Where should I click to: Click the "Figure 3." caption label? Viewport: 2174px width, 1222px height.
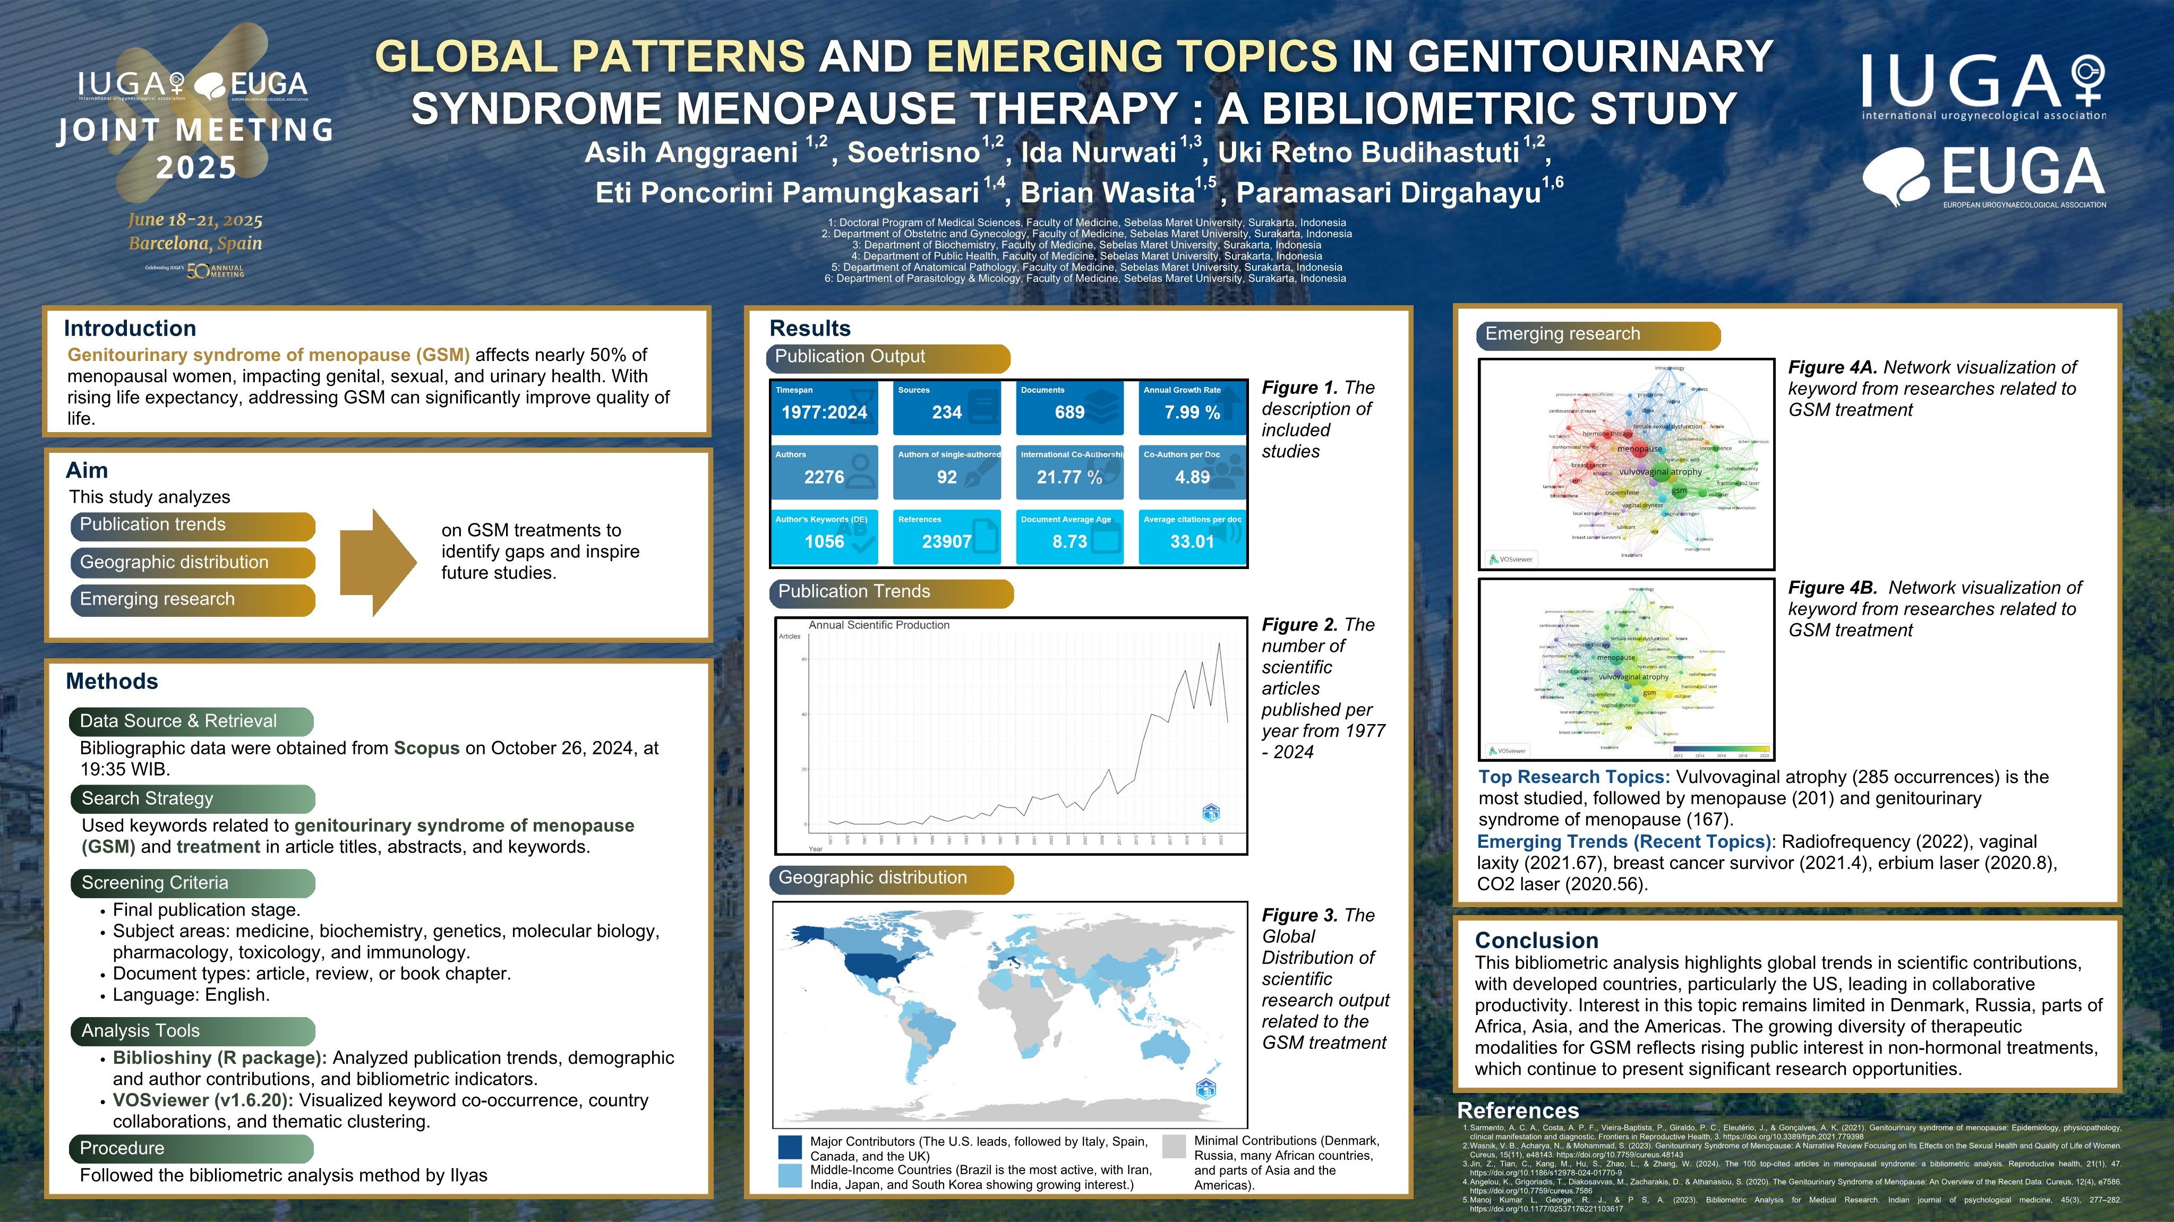click(x=1300, y=915)
